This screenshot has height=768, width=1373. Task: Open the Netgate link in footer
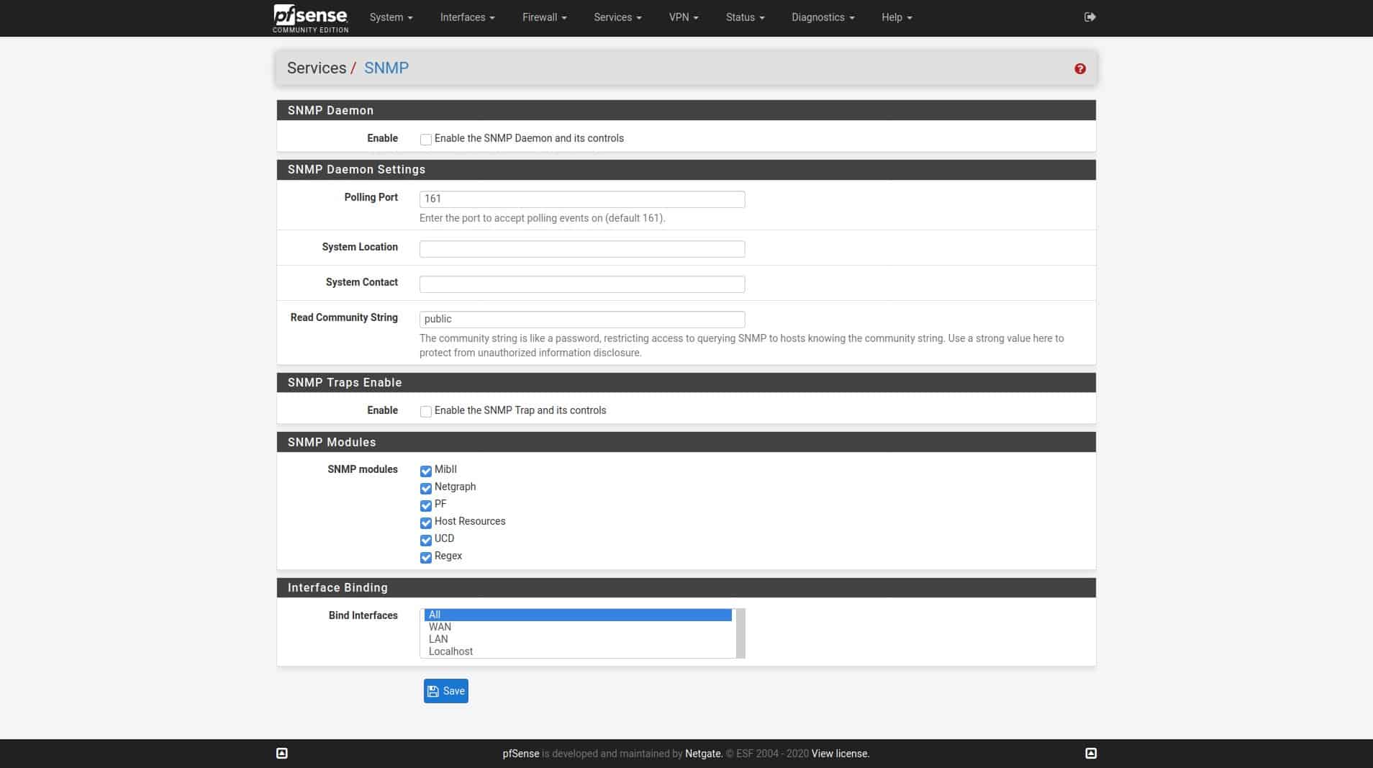702,754
